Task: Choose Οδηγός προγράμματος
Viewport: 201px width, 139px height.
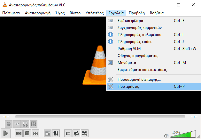Action: click(154, 56)
